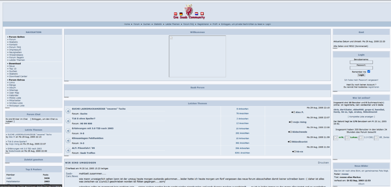Open the 90 99 900 forum link

[x=86, y=123]
